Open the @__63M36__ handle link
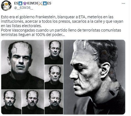This screenshot has height=116, width=131. coord(24,8)
